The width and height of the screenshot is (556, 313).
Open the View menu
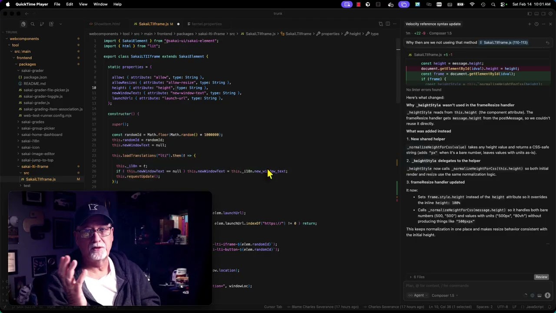(x=83, y=4)
